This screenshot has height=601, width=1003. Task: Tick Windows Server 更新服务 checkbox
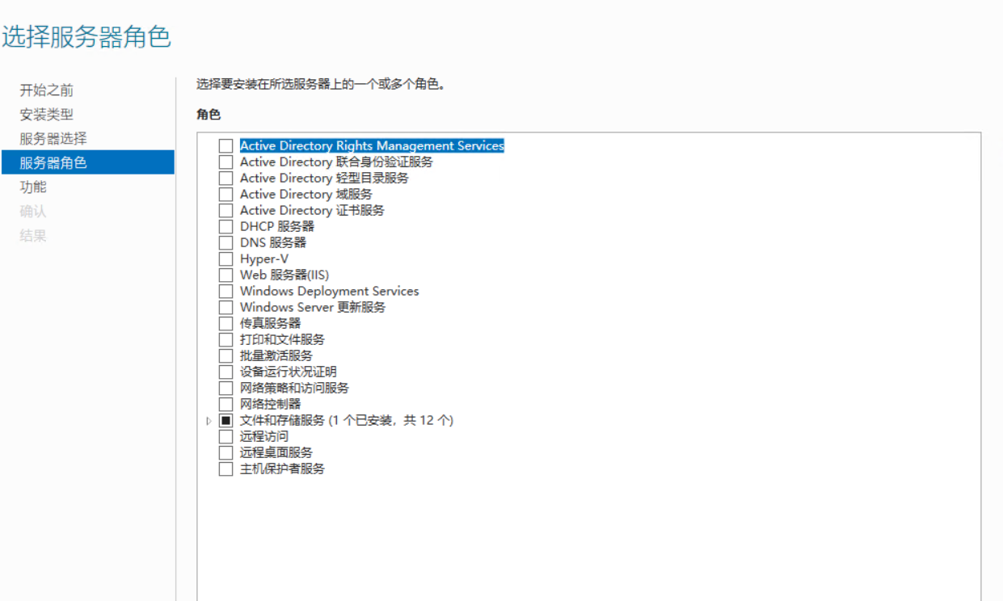point(225,308)
